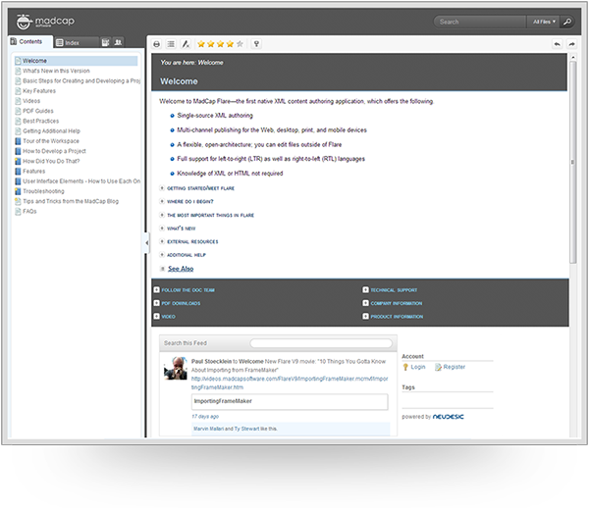Expand the Features book
The image size is (589, 510).
(x=30, y=171)
